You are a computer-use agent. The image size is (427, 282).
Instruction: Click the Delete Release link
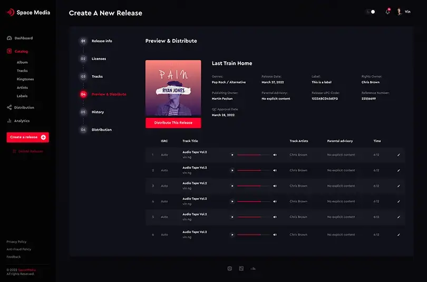(x=27, y=152)
